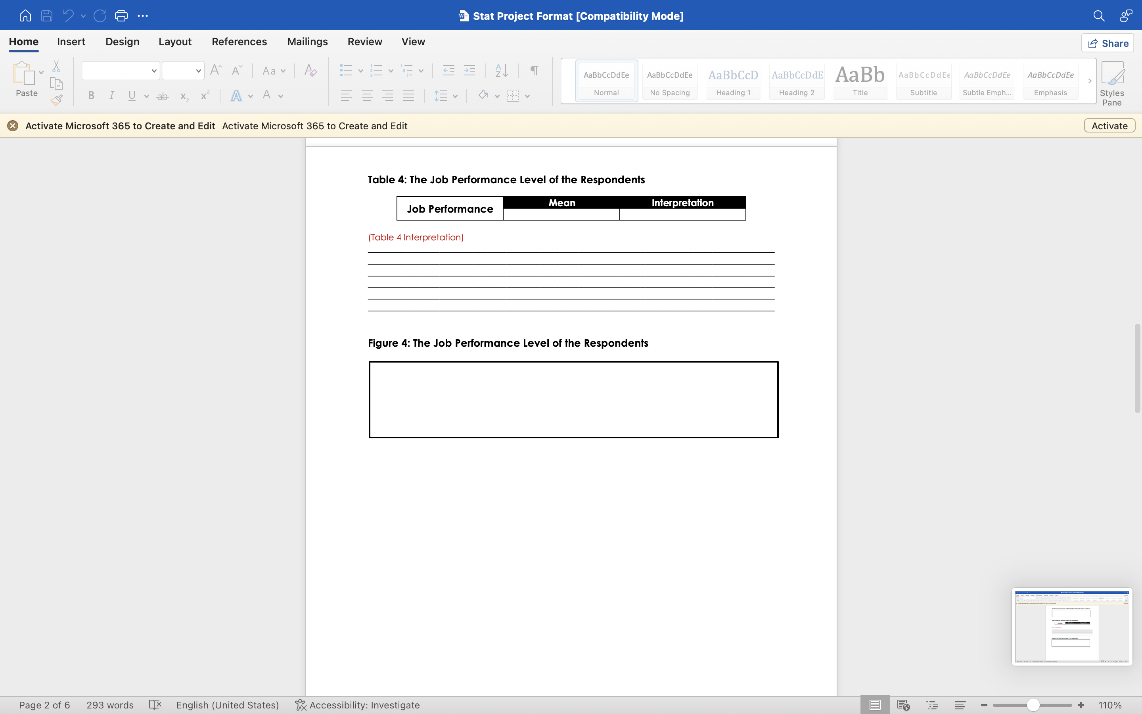Click the Share button
This screenshot has height=714, width=1142.
click(1108, 44)
